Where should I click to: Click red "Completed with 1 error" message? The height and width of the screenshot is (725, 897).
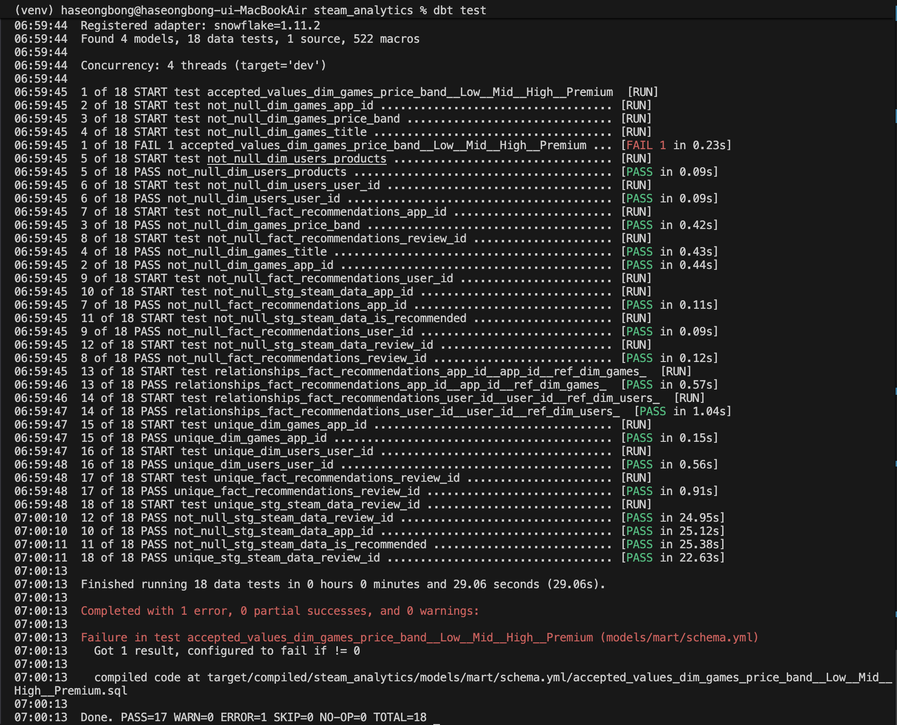coord(280,611)
